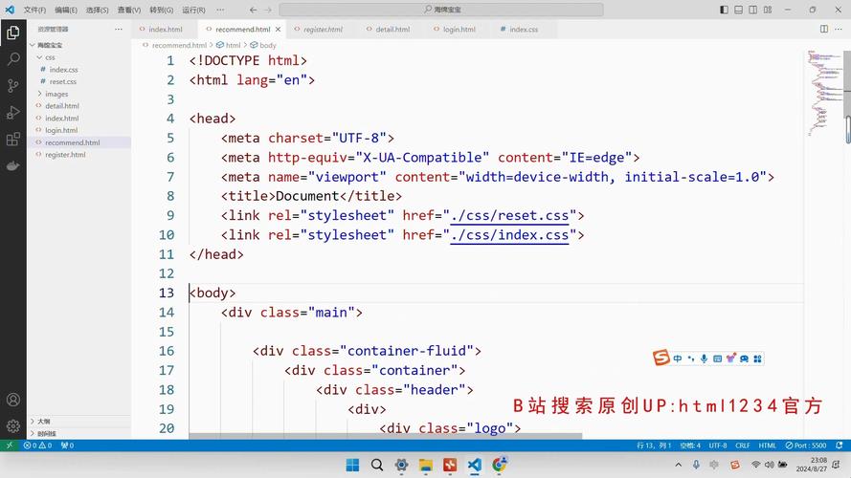
Task: Open Windows taskbar search
Action: pyautogui.click(x=376, y=465)
